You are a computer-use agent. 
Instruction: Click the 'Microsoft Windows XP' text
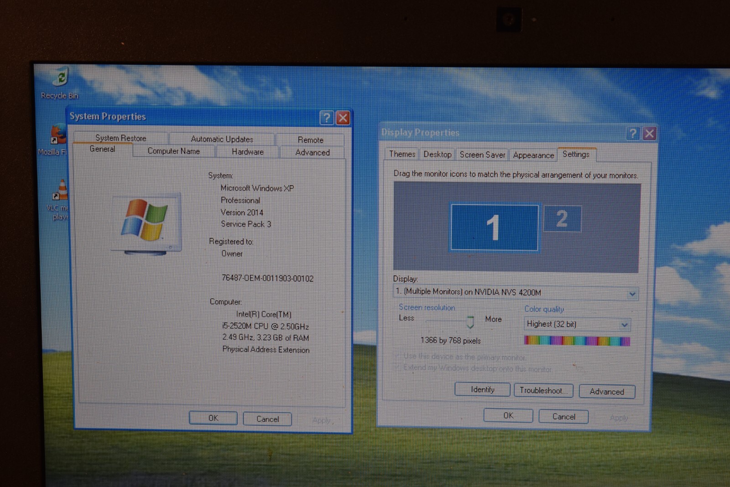(x=257, y=188)
